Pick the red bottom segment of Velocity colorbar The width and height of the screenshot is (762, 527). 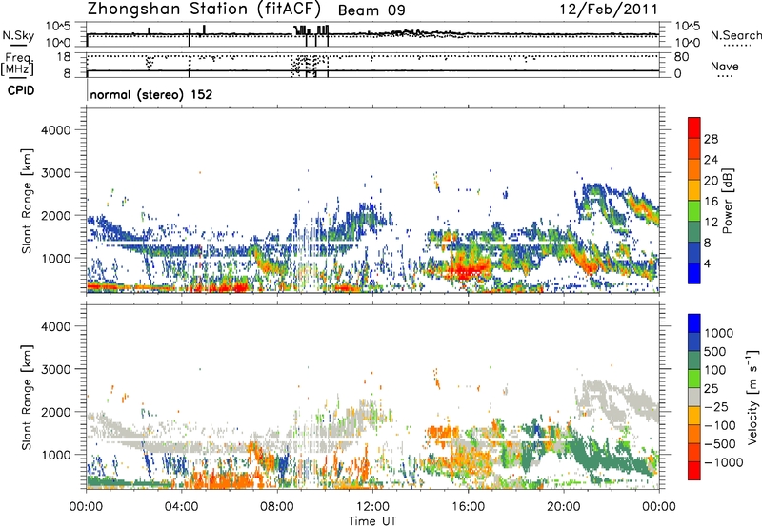[694, 471]
